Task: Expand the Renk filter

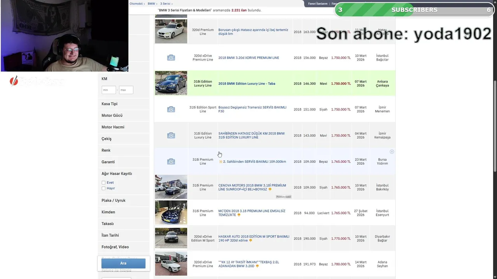Action: [x=123, y=150]
